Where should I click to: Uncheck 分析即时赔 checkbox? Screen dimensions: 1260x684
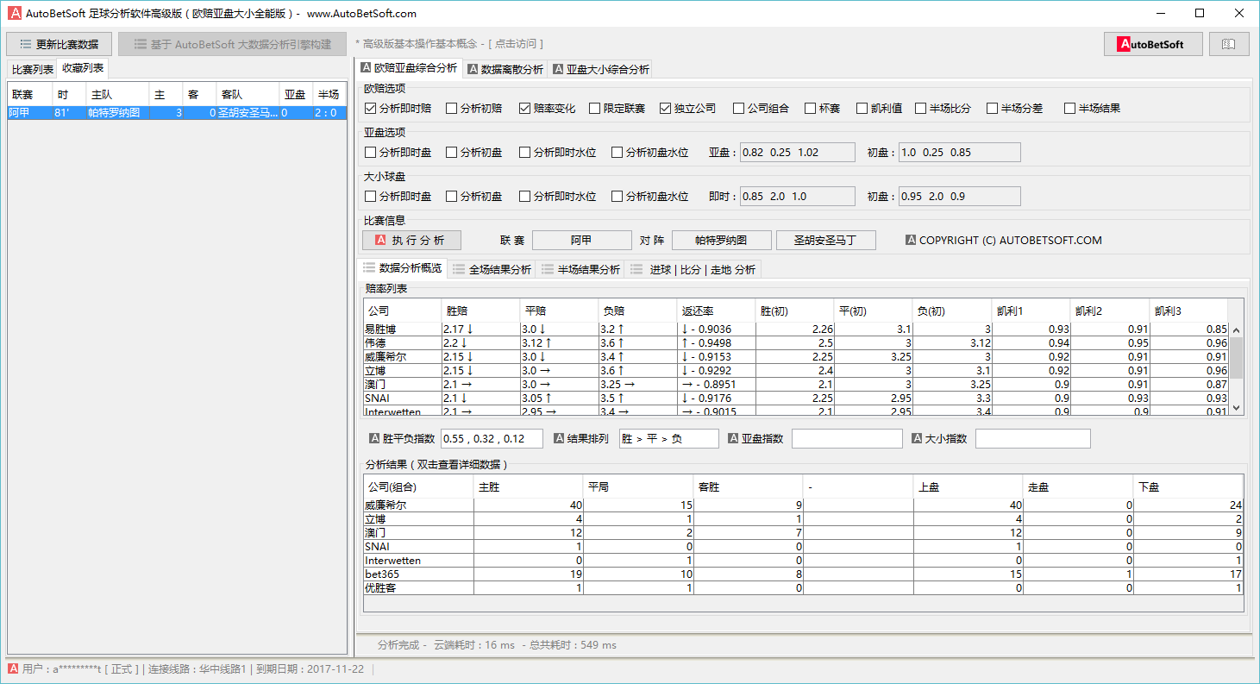371,109
